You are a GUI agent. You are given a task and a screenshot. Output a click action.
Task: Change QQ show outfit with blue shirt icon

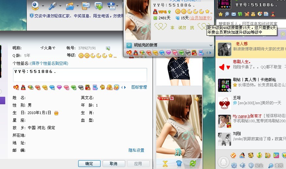179,163
